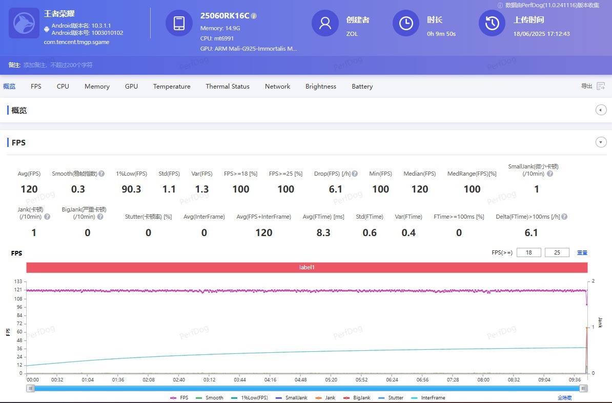The height and width of the screenshot is (403, 612).
Task: Click the help icon next to Delta(FTime)>100ms
Action: [x=564, y=217]
